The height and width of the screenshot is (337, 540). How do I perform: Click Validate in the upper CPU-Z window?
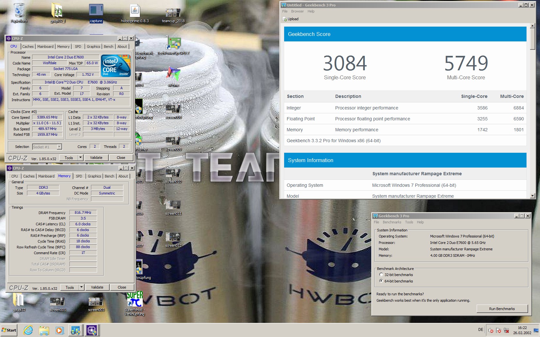pyautogui.click(x=96, y=158)
